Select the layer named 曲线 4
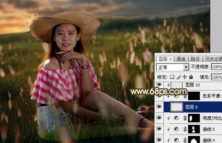222x143 pixels. (x=209, y=140)
